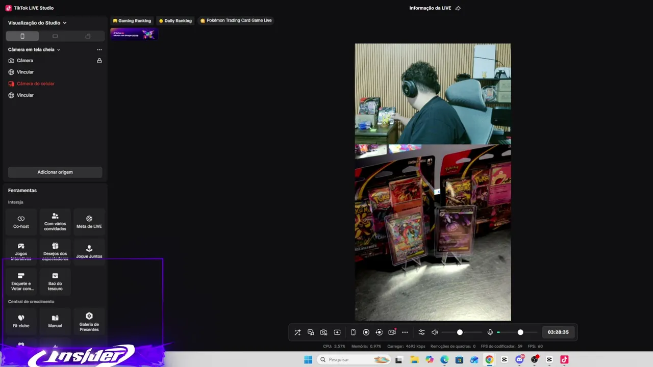Image resolution: width=653 pixels, height=367 pixels.
Task: Adjust the speaker volume slider
Action: click(x=462, y=332)
